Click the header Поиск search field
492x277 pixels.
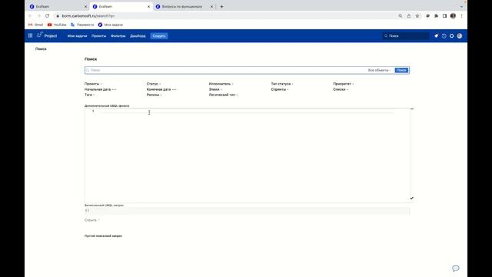coord(406,36)
